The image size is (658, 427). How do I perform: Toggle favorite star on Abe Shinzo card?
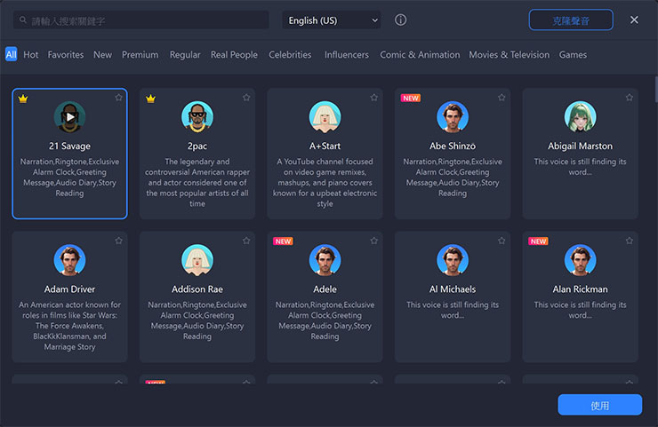(502, 98)
